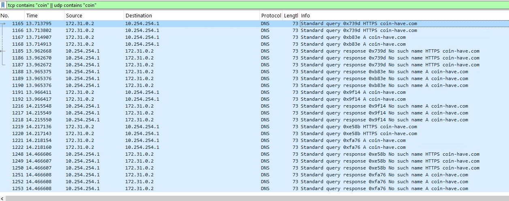Click the display filter bookmark icon
Viewport: 509px width, 201px height.
[3, 5]
